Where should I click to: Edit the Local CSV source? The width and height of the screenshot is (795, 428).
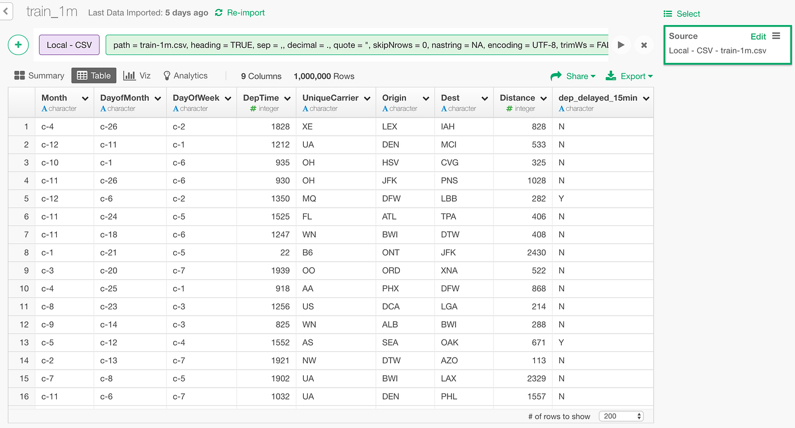pos(758,36)
